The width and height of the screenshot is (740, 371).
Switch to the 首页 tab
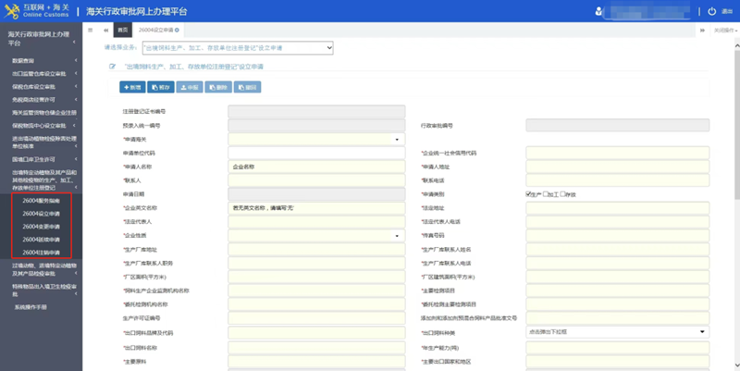point(123,30)
